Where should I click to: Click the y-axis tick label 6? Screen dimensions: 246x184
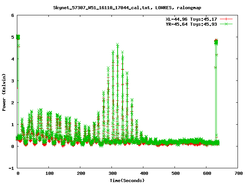(x=13, y=15)
